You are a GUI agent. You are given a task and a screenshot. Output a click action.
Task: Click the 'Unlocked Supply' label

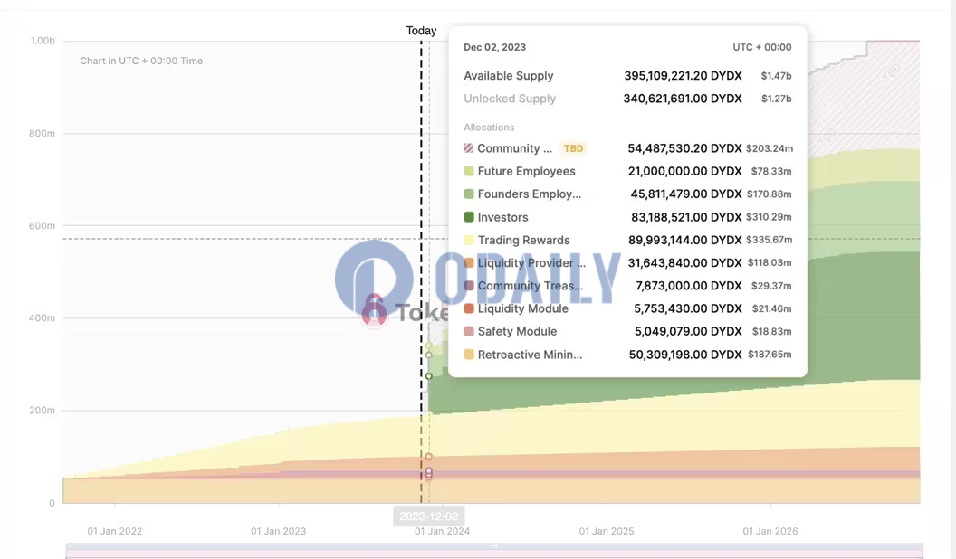click(x=510, y=99)
